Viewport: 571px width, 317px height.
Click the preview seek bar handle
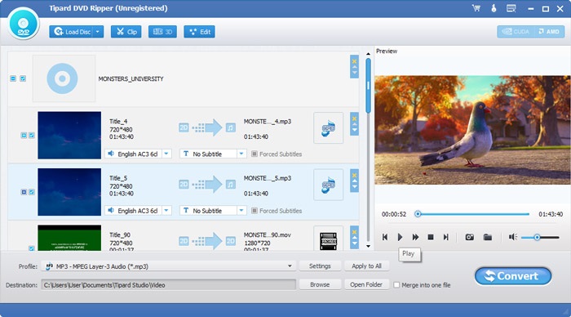tap(418, 214)
